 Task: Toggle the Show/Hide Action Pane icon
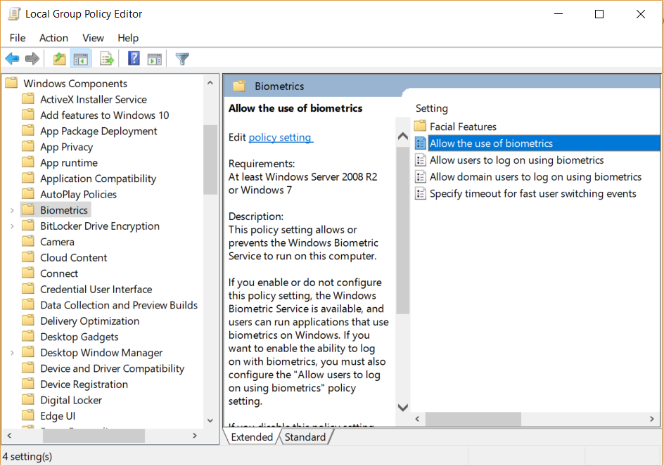click(x=155, y=59)
